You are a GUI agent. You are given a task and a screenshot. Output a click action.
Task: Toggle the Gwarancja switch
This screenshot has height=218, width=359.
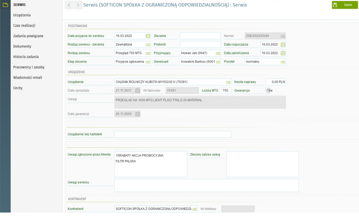click(268, 90)
